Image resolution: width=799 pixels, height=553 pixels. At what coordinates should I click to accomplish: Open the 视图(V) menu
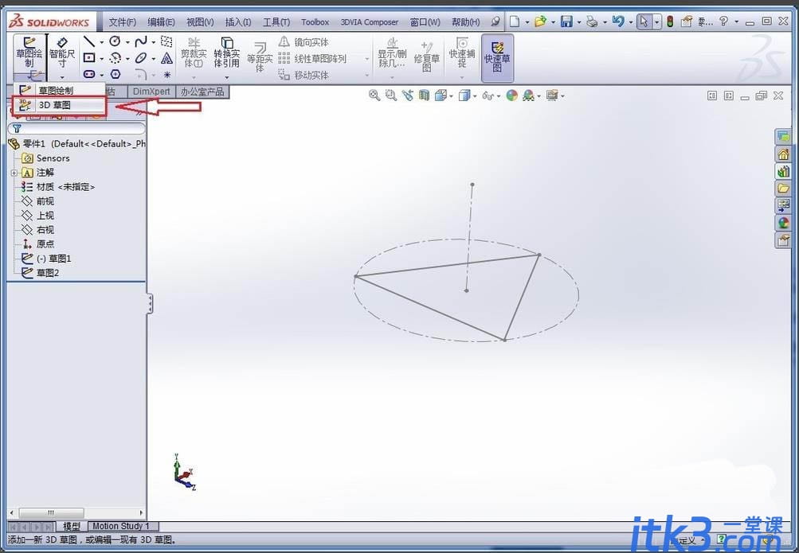[x=200, y=21]
